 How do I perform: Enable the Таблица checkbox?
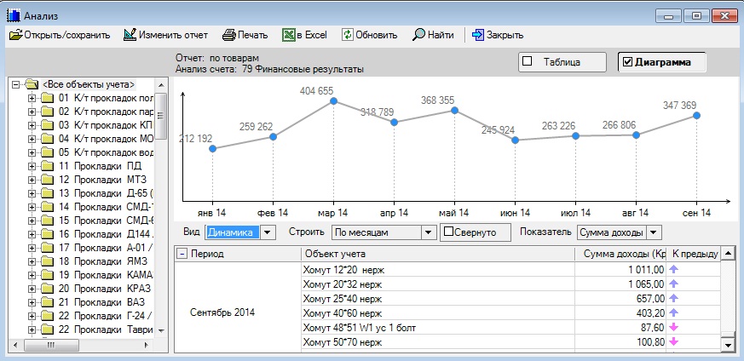[x=527, y=61]
